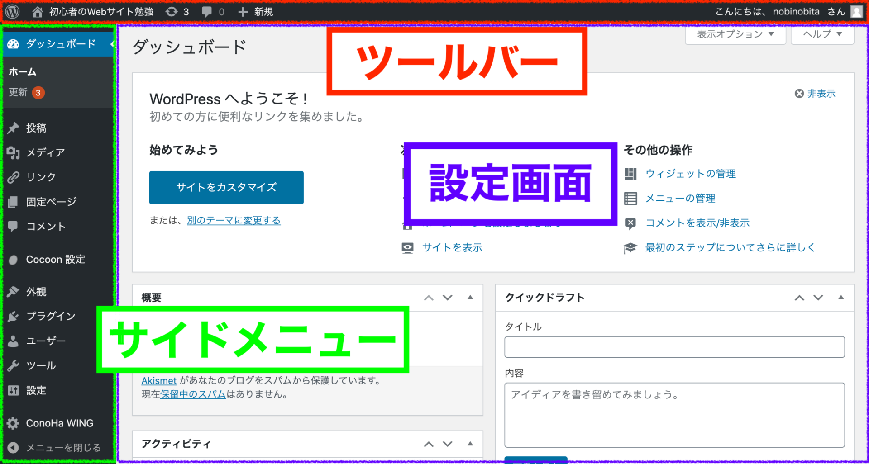Click the ConoHa WING gear icon
The image size is (869, 464).
click(x=13, y=423)
